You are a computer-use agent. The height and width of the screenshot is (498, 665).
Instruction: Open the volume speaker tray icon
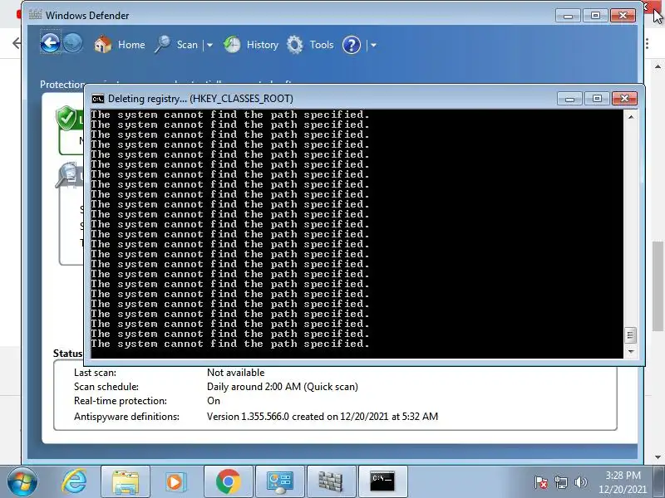580,482
